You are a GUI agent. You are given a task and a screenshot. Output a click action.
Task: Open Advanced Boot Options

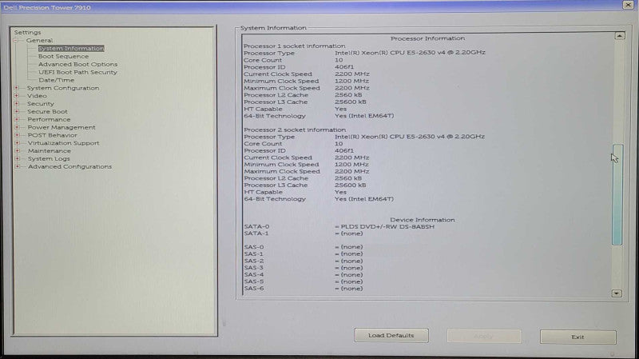click(77, 64)
